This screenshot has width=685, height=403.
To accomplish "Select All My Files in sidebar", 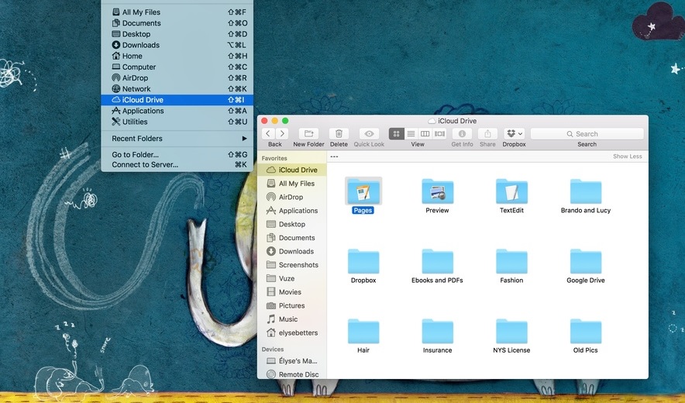I will 292,184.
